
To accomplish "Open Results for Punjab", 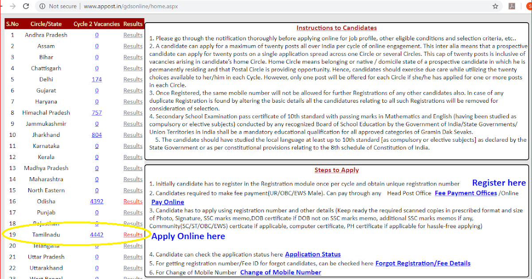I will click(x=133, y=212).
